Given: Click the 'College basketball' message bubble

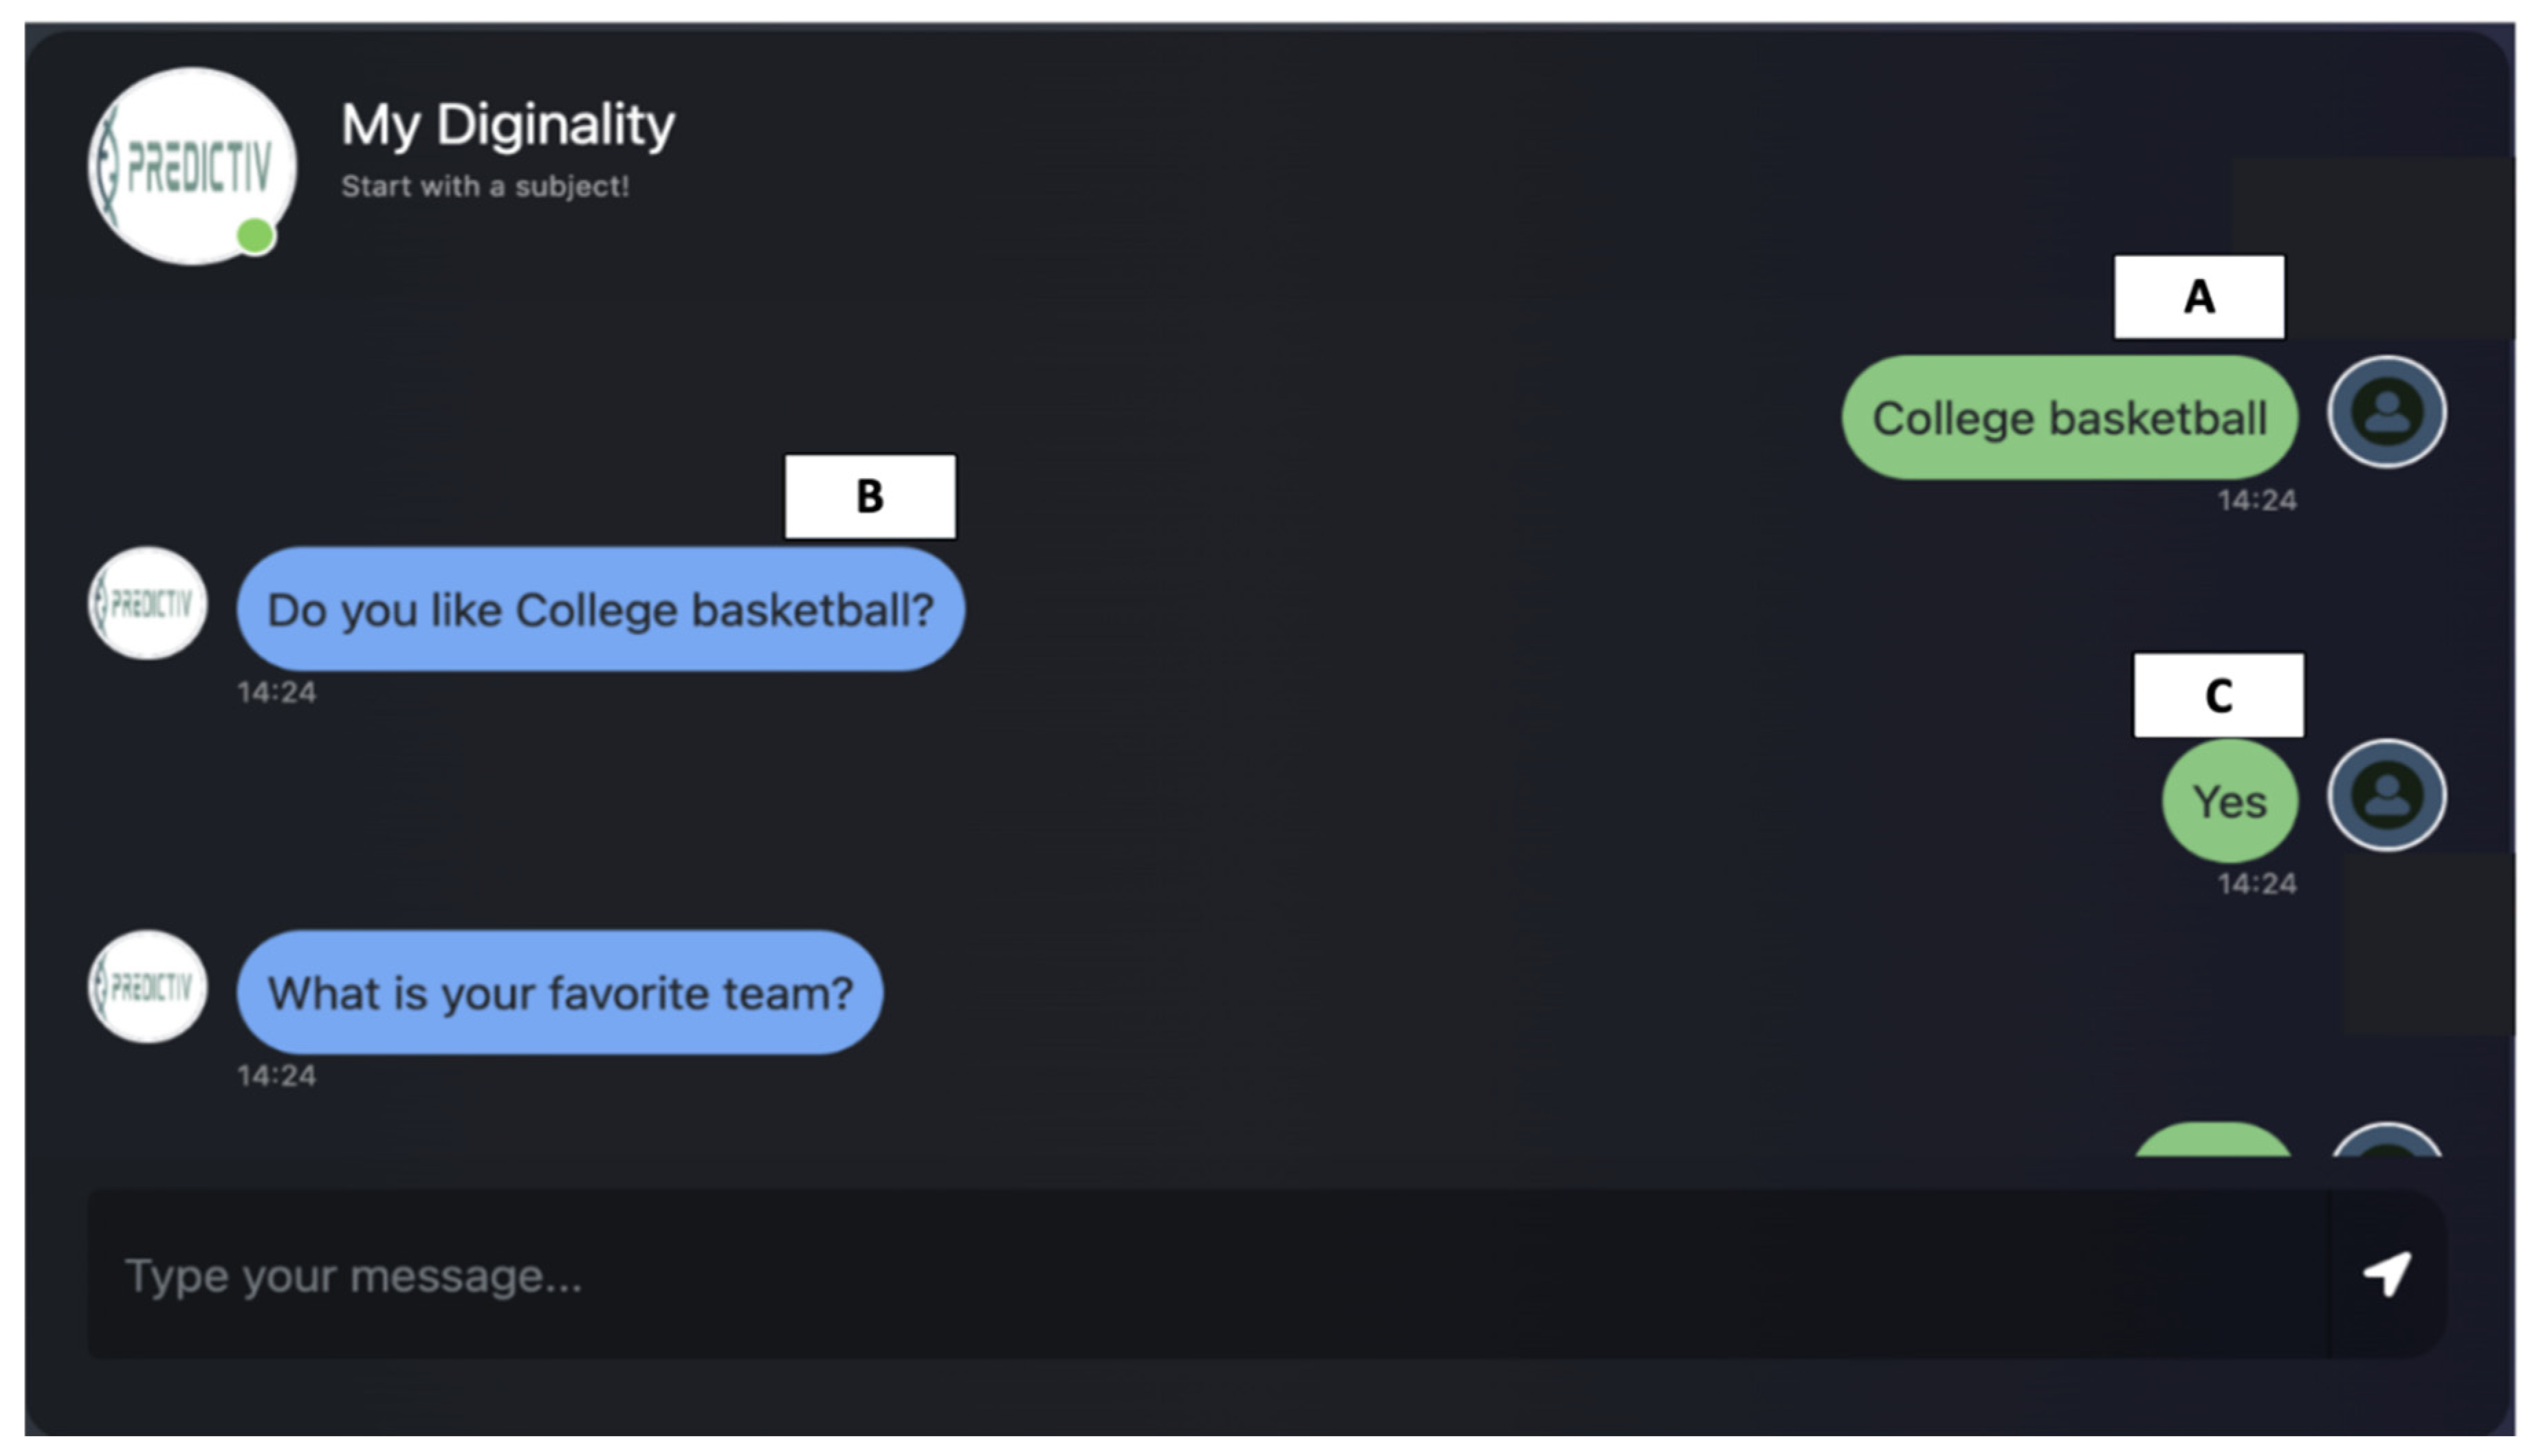Looking at the screenshot, I should (2069, 418).
